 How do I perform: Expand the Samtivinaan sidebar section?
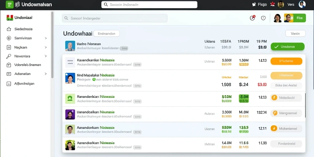point(46,38)
